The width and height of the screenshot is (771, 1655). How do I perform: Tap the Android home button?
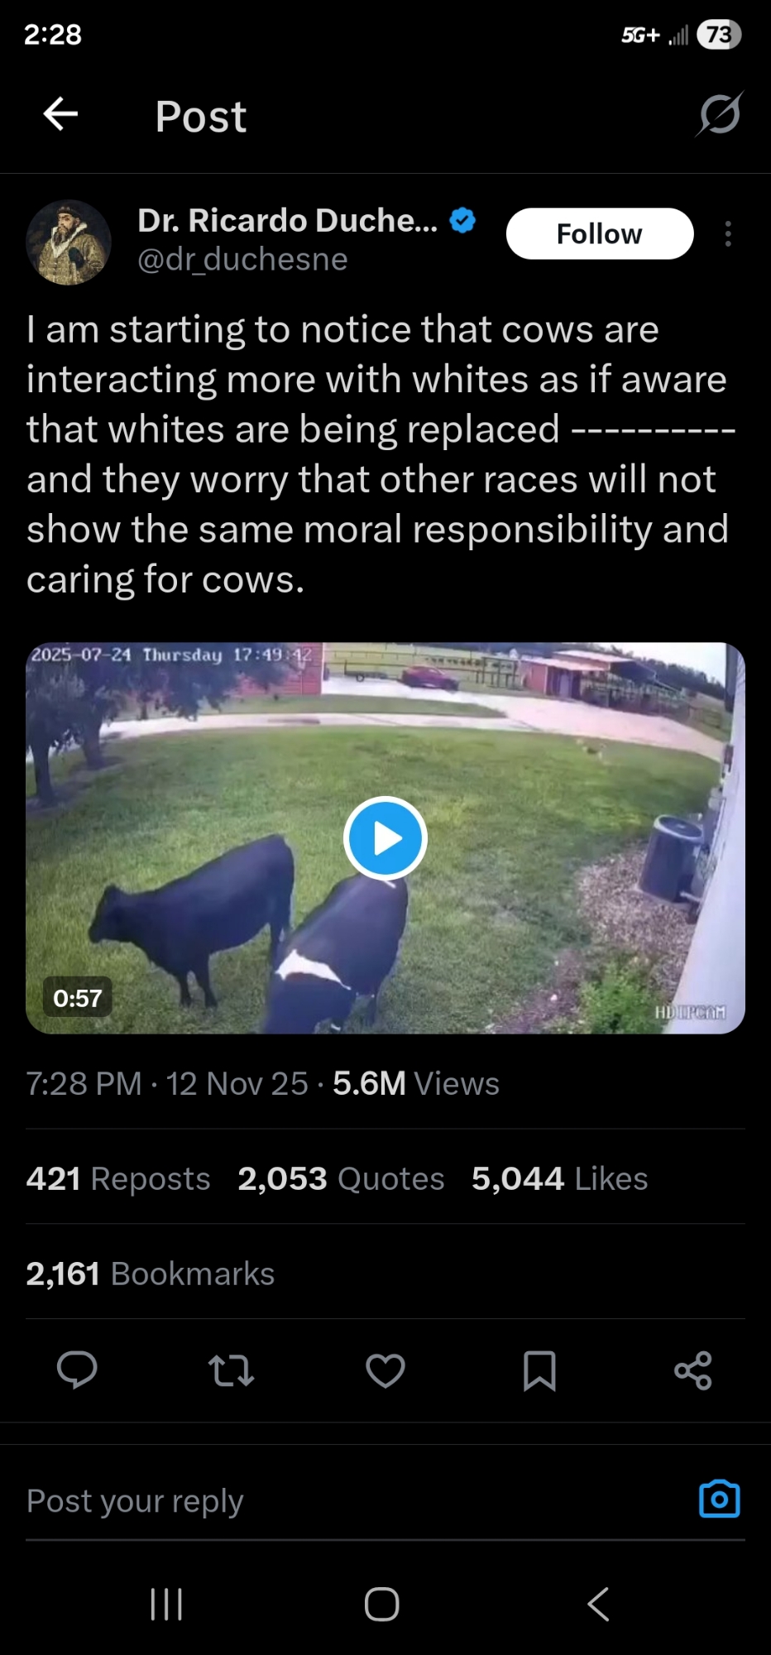pyautogui.click(x=382, y=1605)
